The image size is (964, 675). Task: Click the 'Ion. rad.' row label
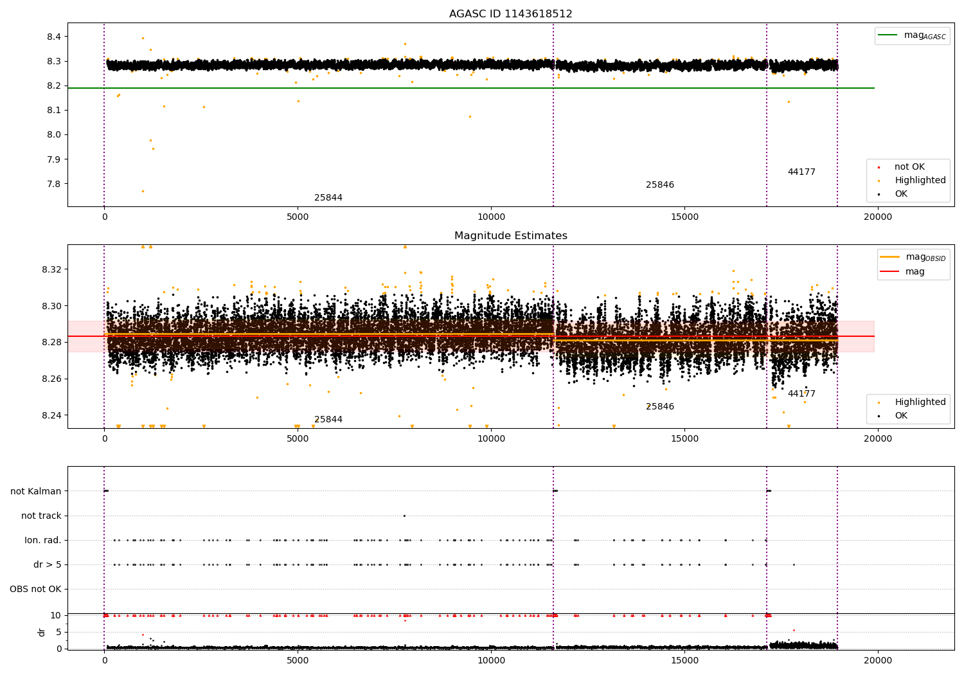43,541
